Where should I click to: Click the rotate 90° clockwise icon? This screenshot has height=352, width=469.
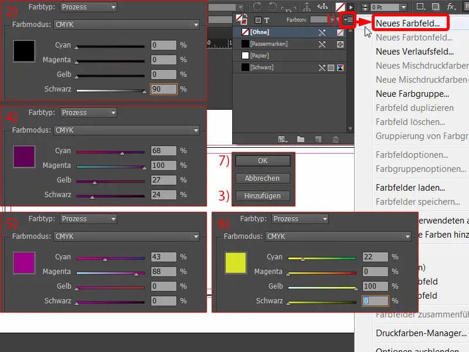coord(257,6)
